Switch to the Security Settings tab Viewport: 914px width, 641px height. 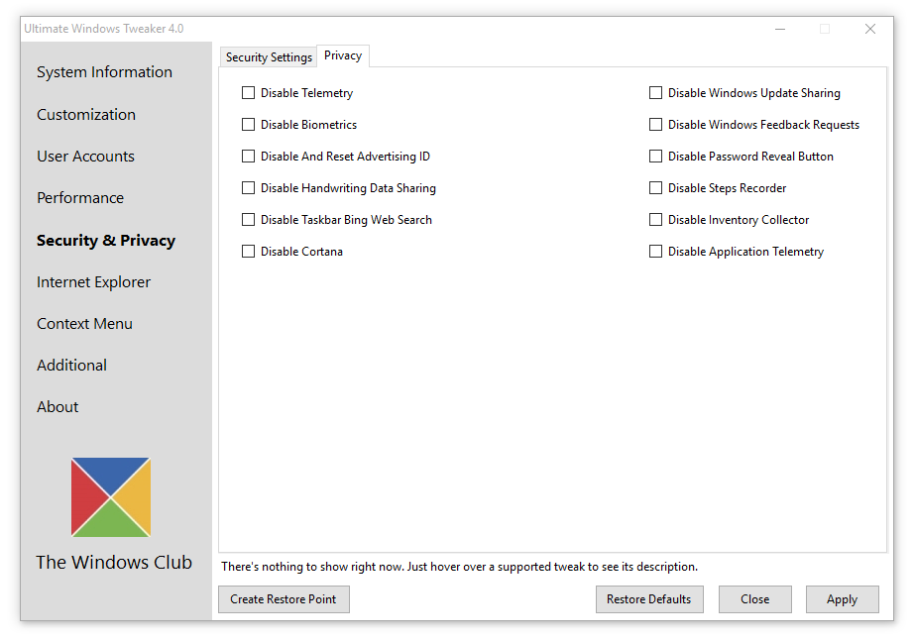point(269,57)
